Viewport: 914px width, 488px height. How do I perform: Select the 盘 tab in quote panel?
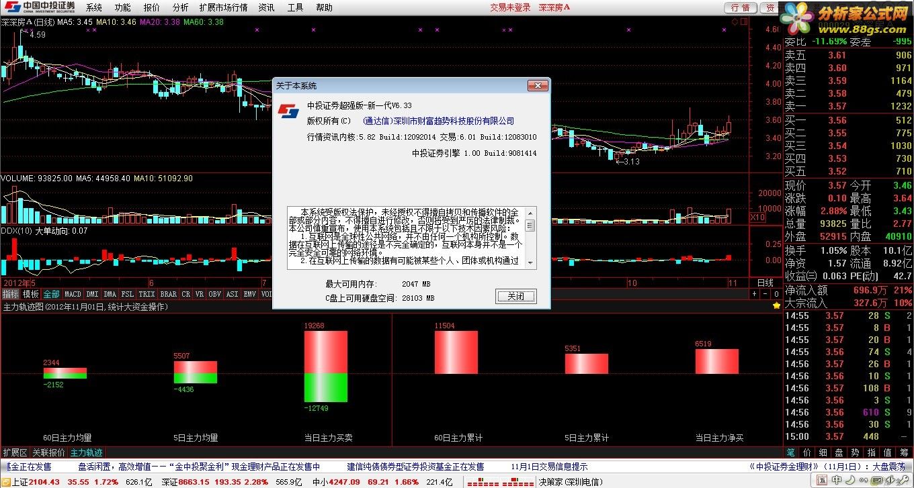839,452
